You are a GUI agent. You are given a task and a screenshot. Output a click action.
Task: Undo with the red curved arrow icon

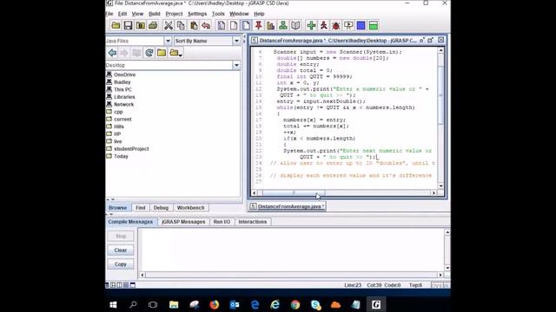click(206, 25)
